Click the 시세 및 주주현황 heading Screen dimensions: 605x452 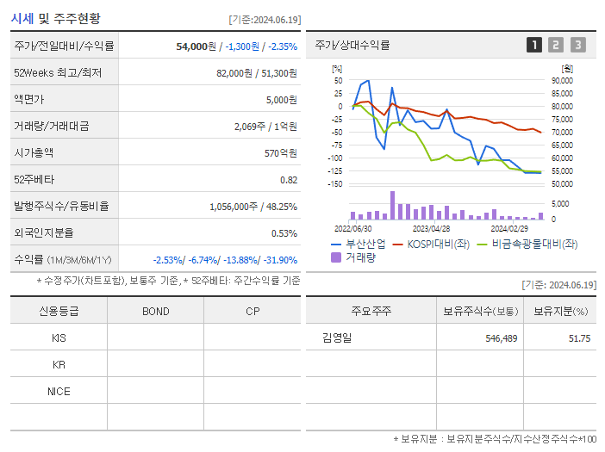(55, 18)
